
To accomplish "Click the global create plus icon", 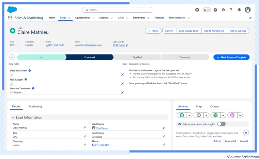I will click(215, 10).
